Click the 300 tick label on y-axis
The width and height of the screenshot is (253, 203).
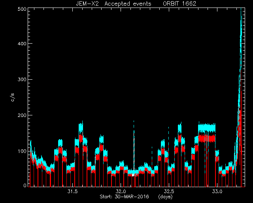(x=22, y=79)
